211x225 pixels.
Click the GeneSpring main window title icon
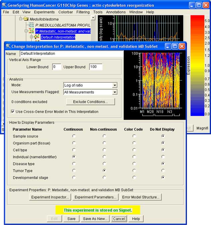pyautogui.click(x=4, y=5)
